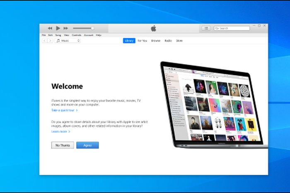Skip ahead with the fast-forward button

click(x=65, y=28)
